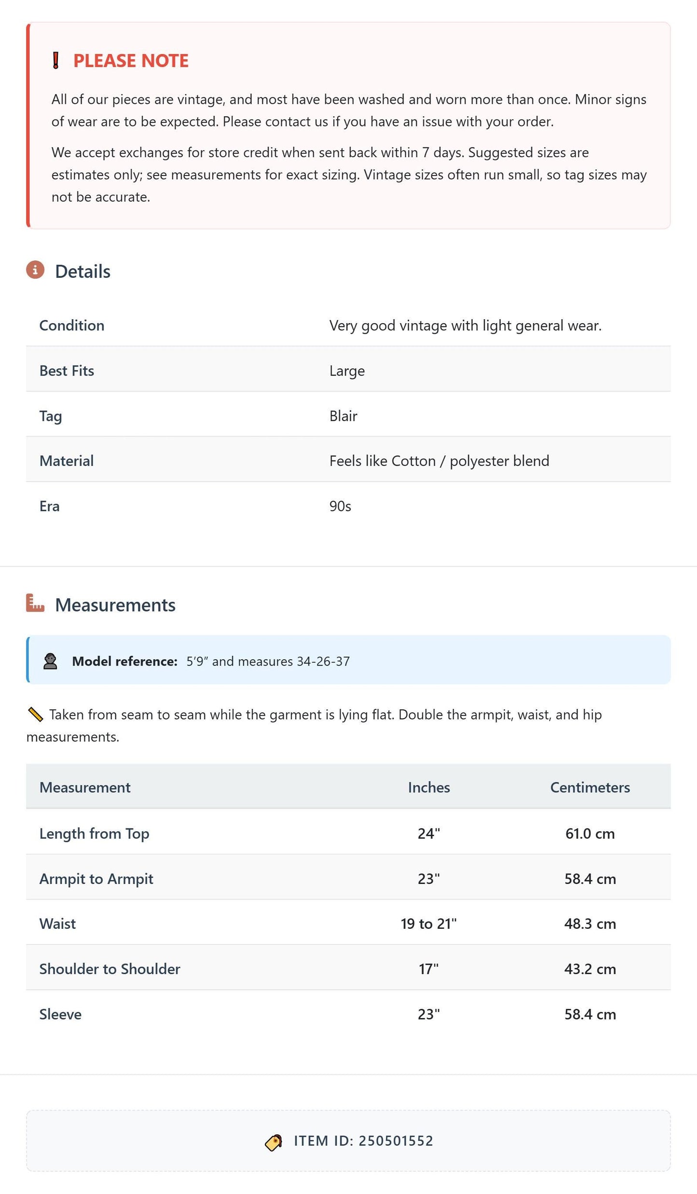Screen dimensions: 697x1194
Task: Click the Centimeters column header
Action: pyautogui.click(x=590, y=787)
